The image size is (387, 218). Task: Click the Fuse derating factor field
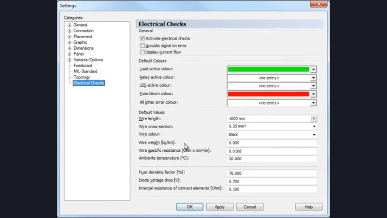coord(272,173)
